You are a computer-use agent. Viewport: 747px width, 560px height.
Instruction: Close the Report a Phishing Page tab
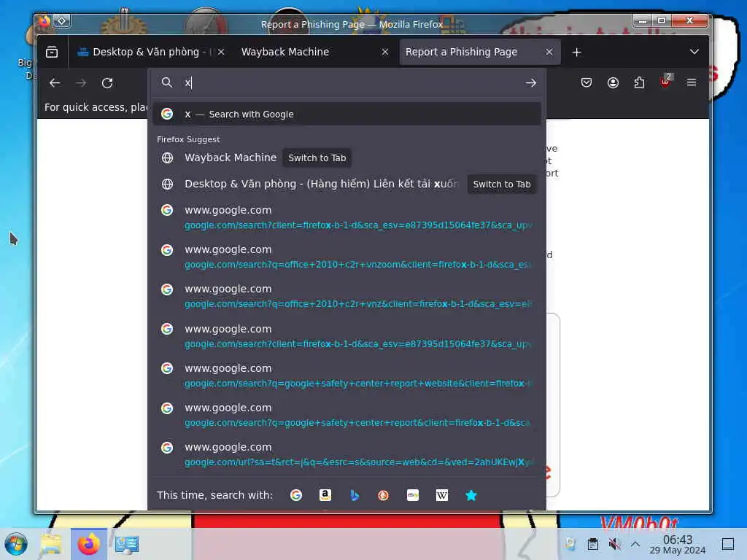tap(549, 52)
